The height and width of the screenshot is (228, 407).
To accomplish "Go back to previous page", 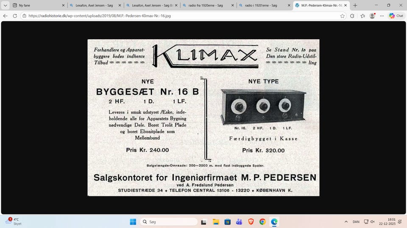I will click(x=6, y=16).
